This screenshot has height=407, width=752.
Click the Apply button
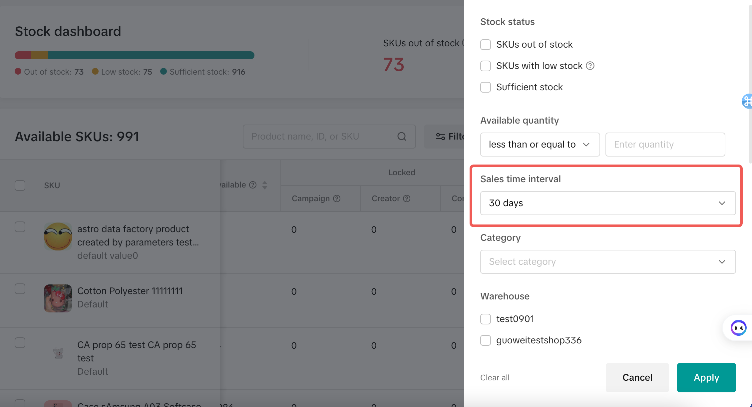(x=706, y=378)
